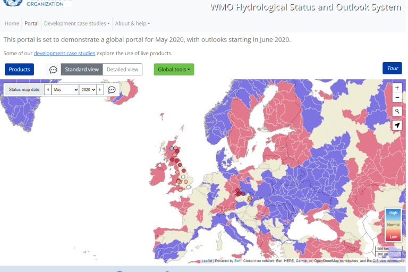The width and height of the screenshot is (408, 272).
Task: Switch to Standard view
Action: (82, 70)
